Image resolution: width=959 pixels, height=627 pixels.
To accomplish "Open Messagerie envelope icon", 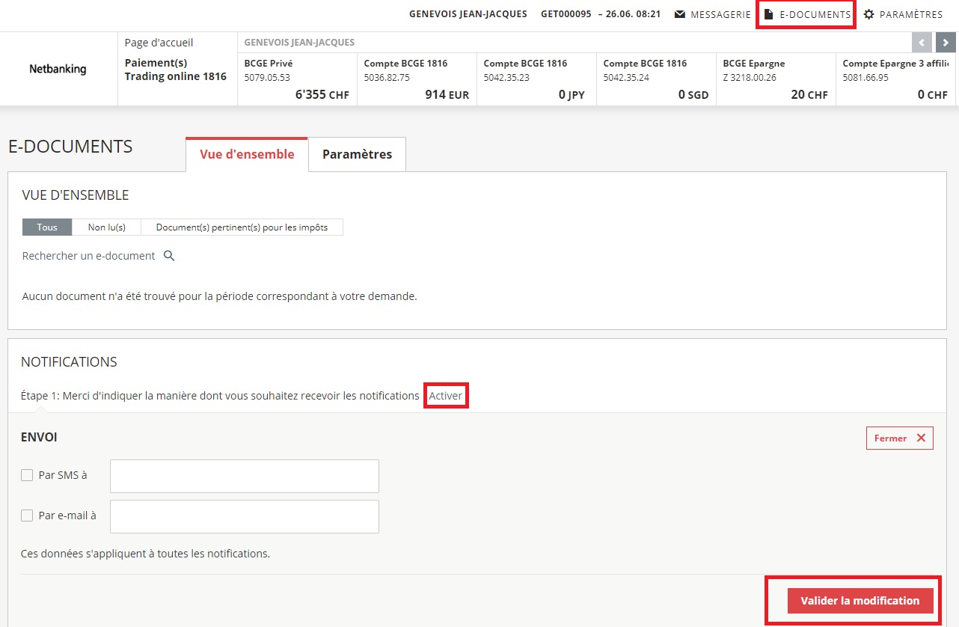I will [680, 14].
